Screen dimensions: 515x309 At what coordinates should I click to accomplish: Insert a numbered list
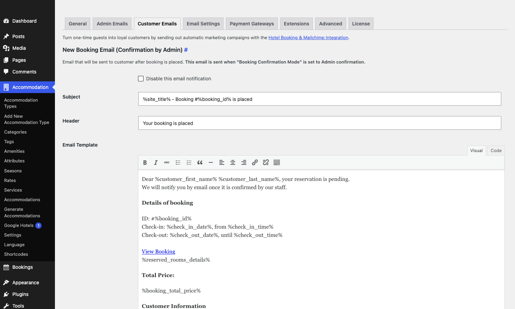(189, 163)
